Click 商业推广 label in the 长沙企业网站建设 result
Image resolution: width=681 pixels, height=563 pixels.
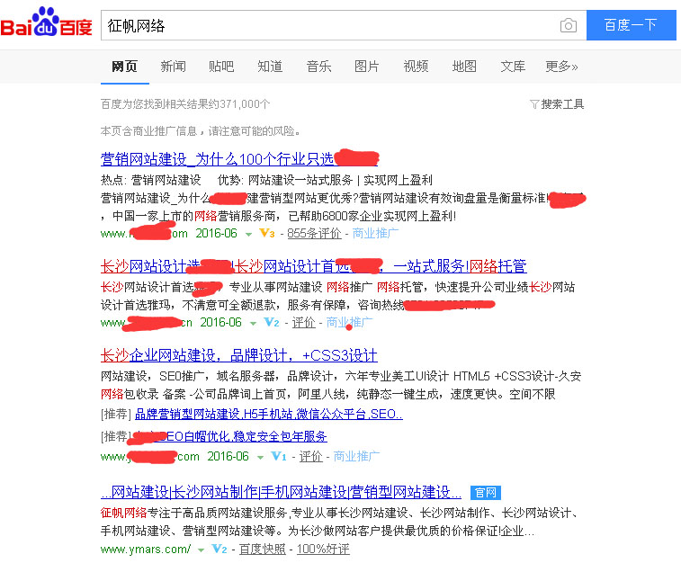coord(356,457)
